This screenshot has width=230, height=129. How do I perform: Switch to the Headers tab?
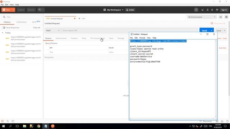(x=74, y=38)
